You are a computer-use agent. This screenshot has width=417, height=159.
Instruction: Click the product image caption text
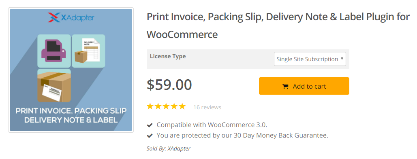coord(71,115)
